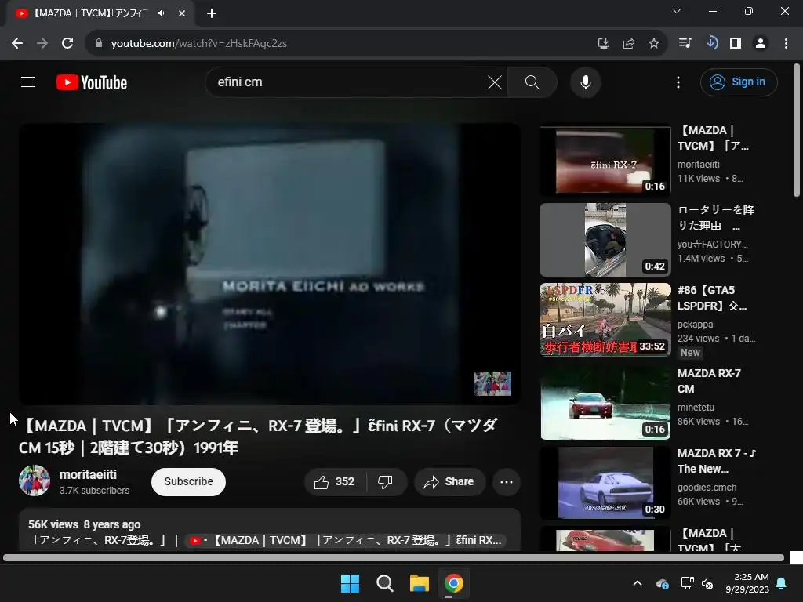The width and height of the screenshot is (803, 602).
Task: Reload the page
Action: (x=67, y=43)
